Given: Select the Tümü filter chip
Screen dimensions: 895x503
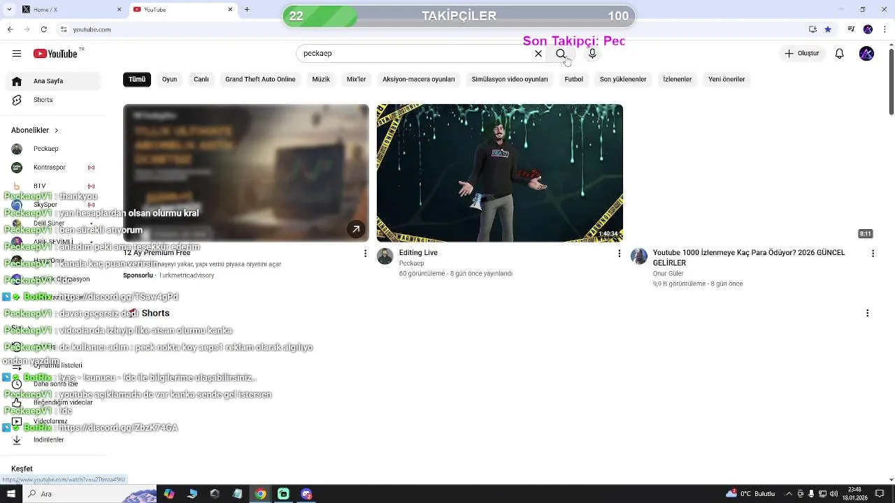Looking at the screenshot, I should tap(137, 80).
